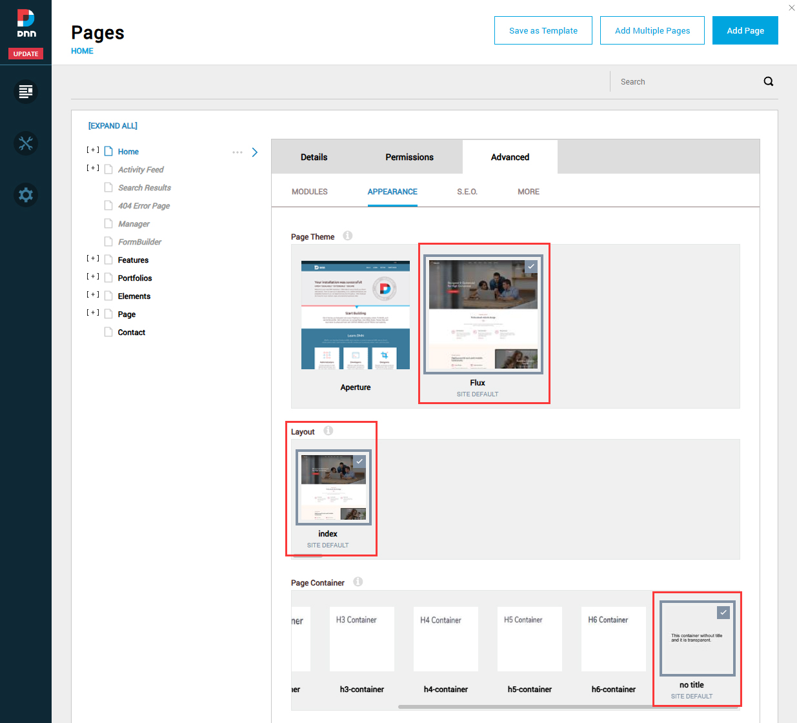Show Layout info tooltip icon

(328, 431)
